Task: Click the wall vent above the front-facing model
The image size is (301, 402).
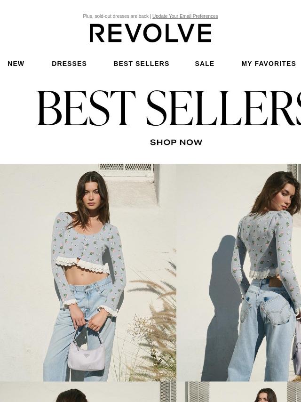Action: tap(127, 170)
